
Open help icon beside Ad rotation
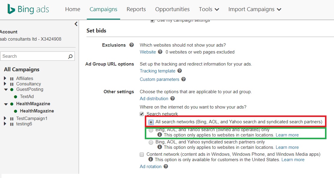pos(166,166)
